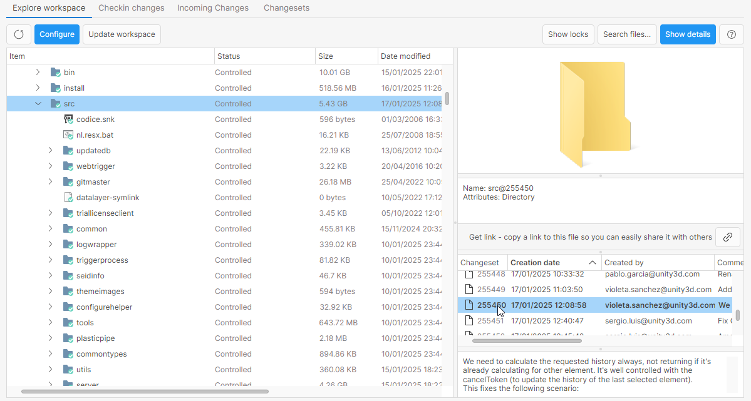Select changeset 255449 file icon

467,290
